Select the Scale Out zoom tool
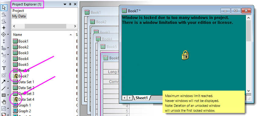The image size is (260, 116). pyautogui.click(x=4, y=21)
